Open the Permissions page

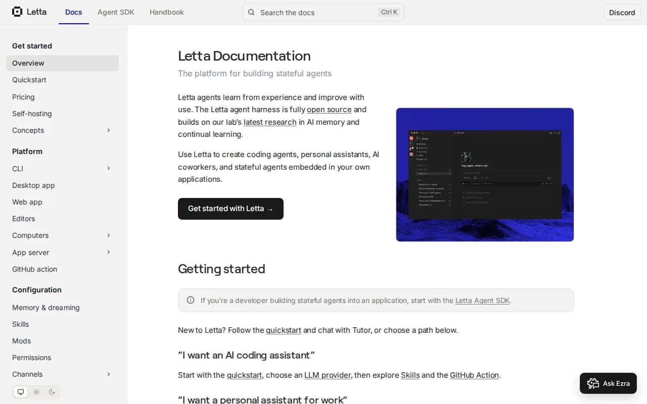tap(62, 358)
